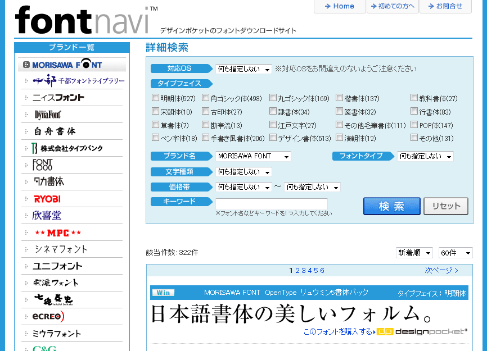Jump to results page 6

click(x=322, y=271)
